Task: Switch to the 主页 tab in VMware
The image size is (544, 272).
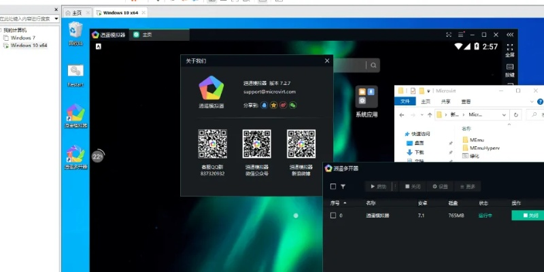Action: click(75, 12)
